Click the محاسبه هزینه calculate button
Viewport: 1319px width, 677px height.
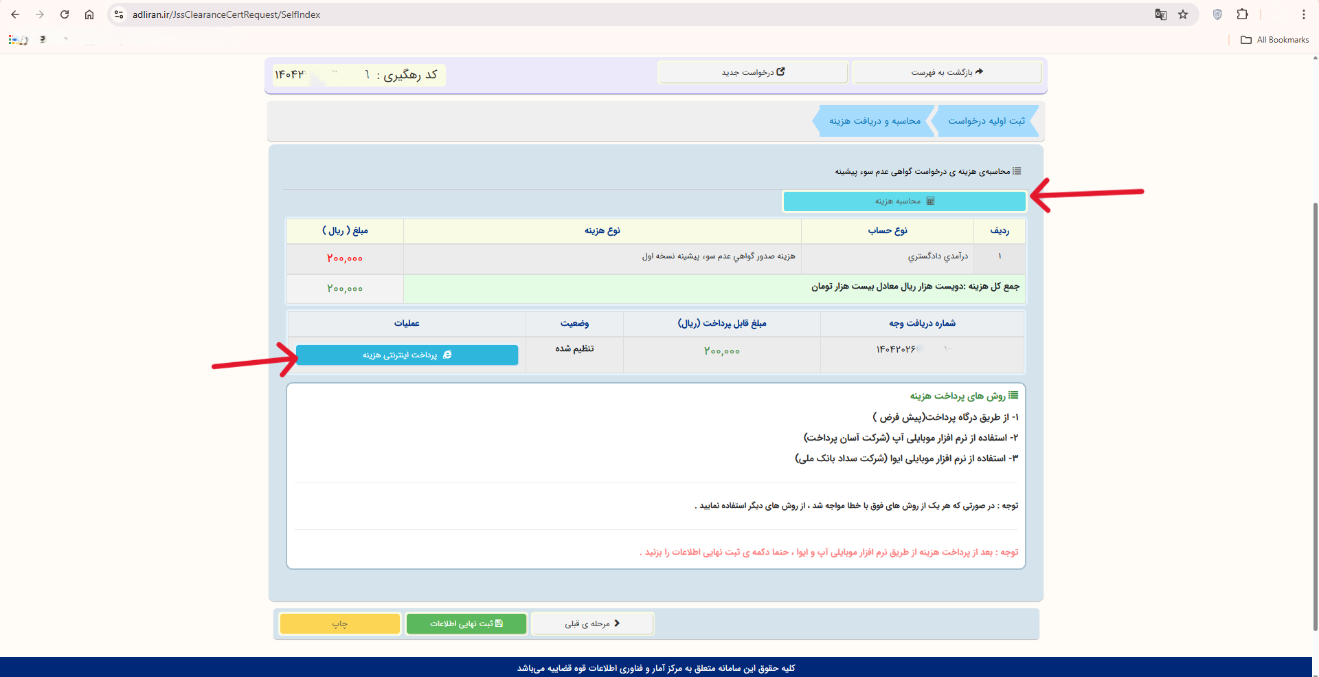pos(904,201)
